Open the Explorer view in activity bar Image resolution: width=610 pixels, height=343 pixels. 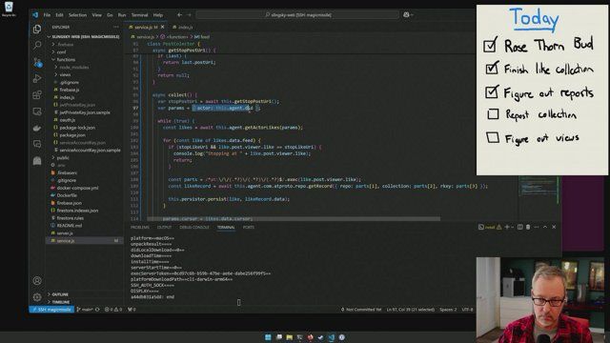37,29
